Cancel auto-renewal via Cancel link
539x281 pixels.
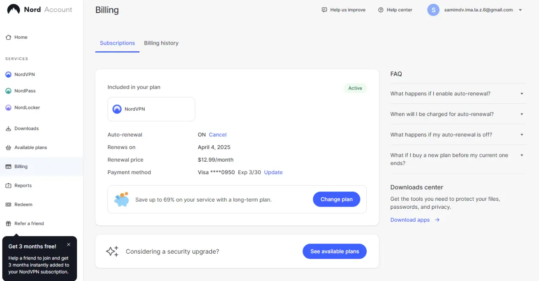tap(218, 135)
